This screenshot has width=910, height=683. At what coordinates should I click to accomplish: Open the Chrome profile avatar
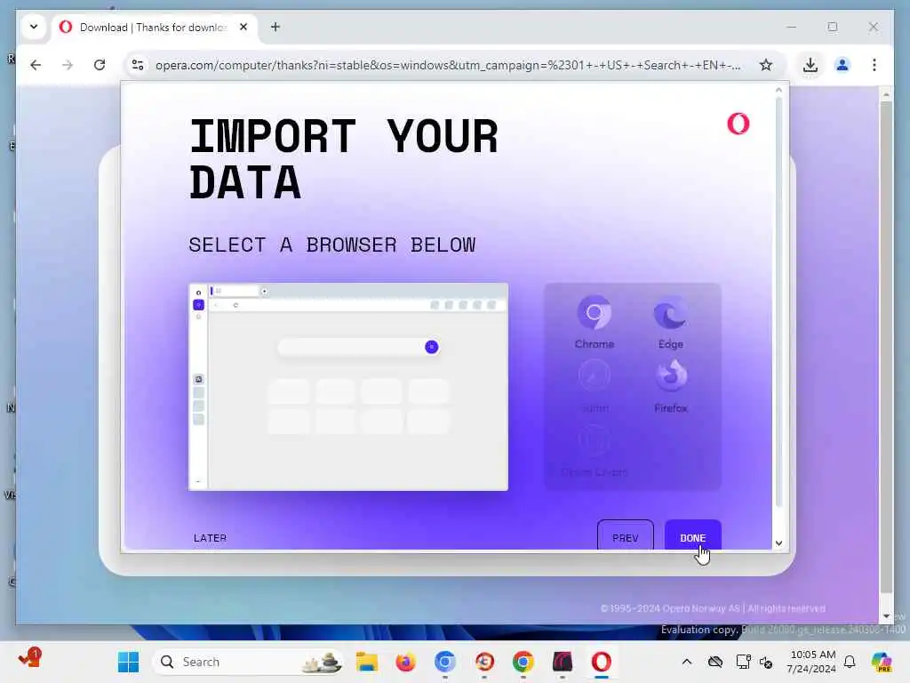pos(842,65)
